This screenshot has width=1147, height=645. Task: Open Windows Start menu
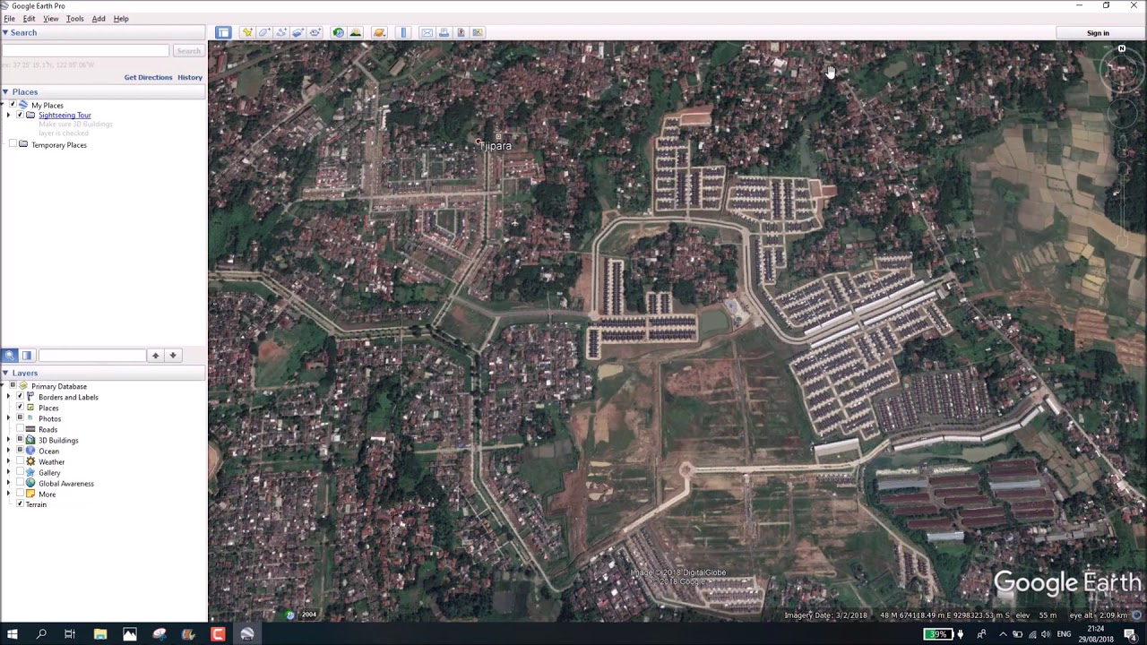coord(13,634)
